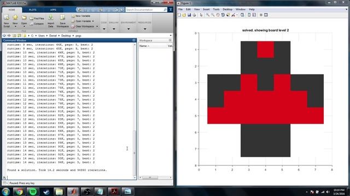
Task: Select the Zoom In tool in figure toolbar
Action: click(x=208, y=15)
